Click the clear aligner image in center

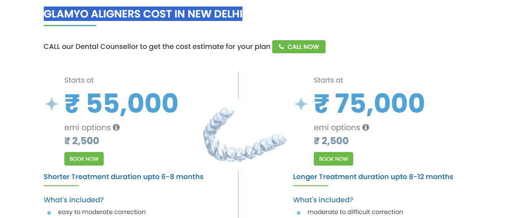[244, 134]
